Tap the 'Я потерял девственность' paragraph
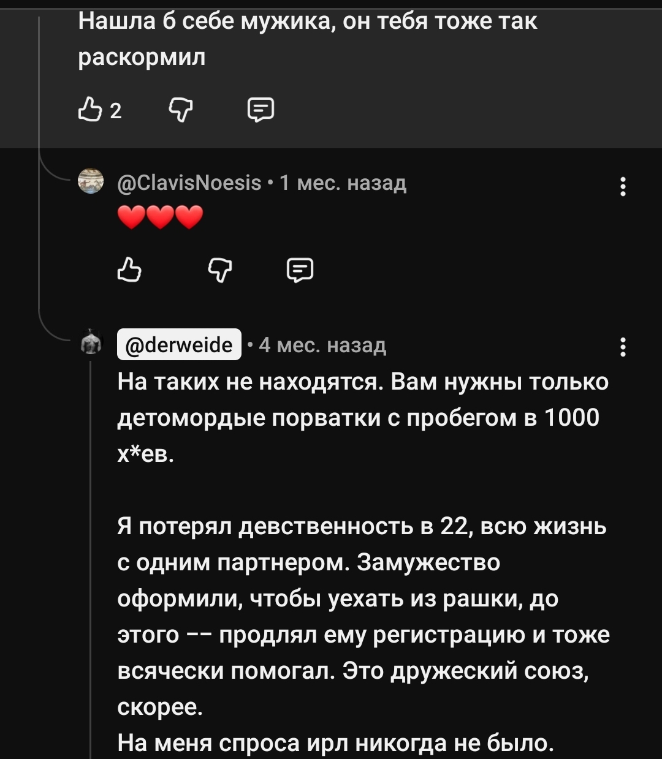 (363, 616)
